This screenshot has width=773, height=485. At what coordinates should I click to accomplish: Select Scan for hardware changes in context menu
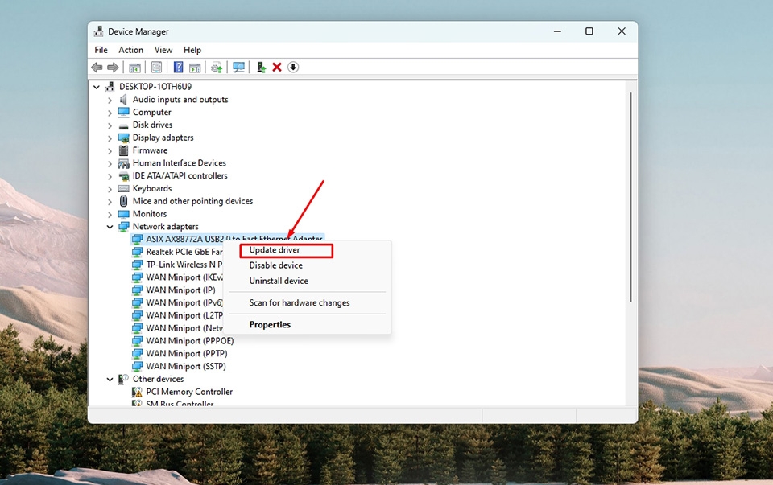298,302
